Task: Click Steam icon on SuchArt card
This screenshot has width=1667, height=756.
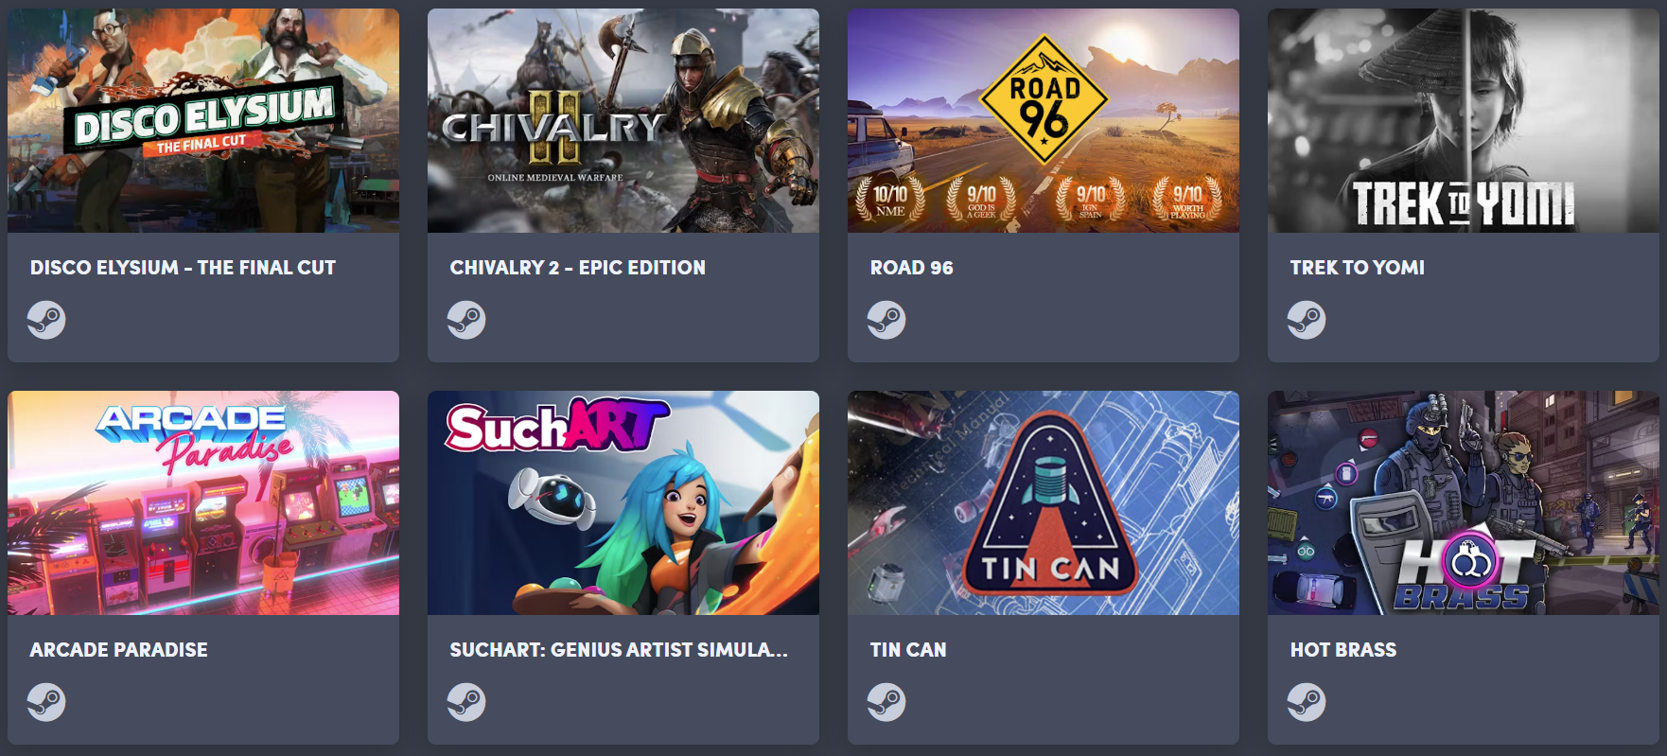Action: pos(466,702)
